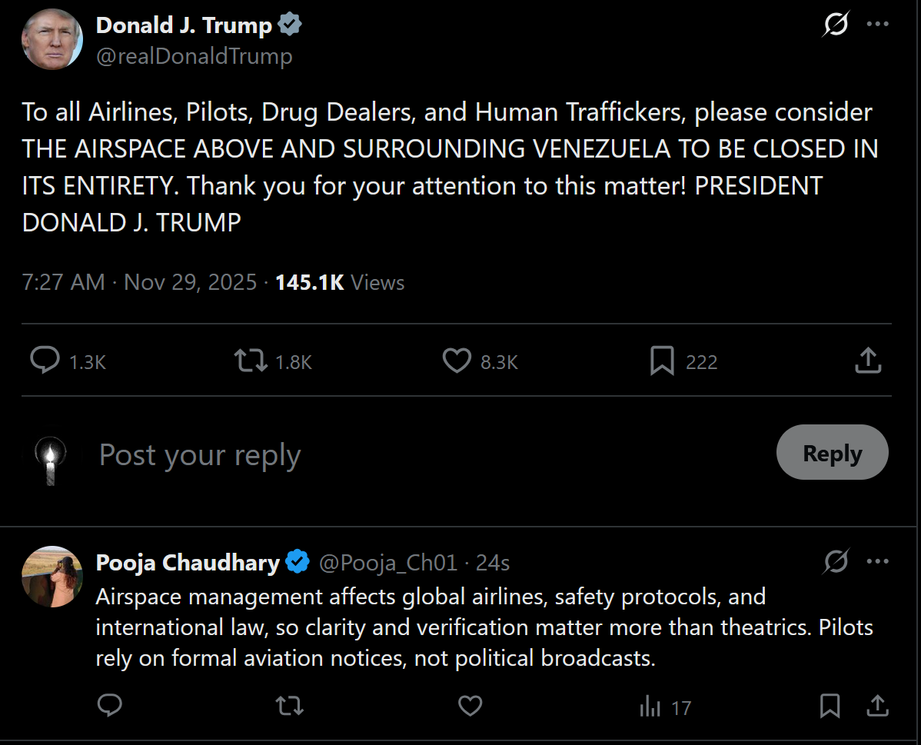Click the Grok icon on the main post
The height and width of the screenshot is (745, 921).
[836, 25]
